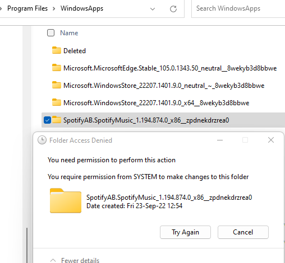Screen dimensions: 285x263
Task: Click the Cancel button in dialog
Action: coord(243,232)
